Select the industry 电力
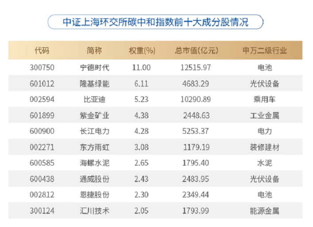 [x=265, y=131]
